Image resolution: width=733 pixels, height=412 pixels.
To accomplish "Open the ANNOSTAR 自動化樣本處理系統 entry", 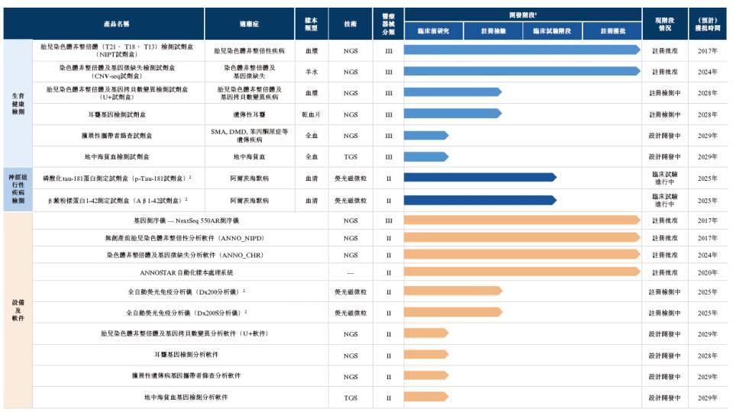I will tap(186, 272).
